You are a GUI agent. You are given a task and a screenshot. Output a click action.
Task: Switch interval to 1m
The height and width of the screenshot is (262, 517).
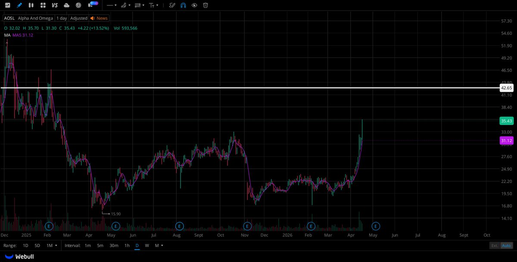pos(87,246)
